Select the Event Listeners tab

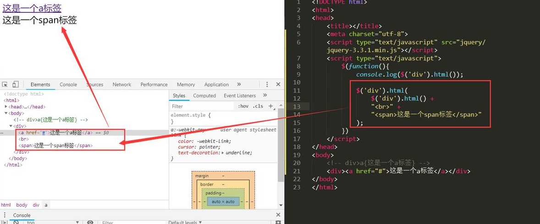(x=240, y=96)
